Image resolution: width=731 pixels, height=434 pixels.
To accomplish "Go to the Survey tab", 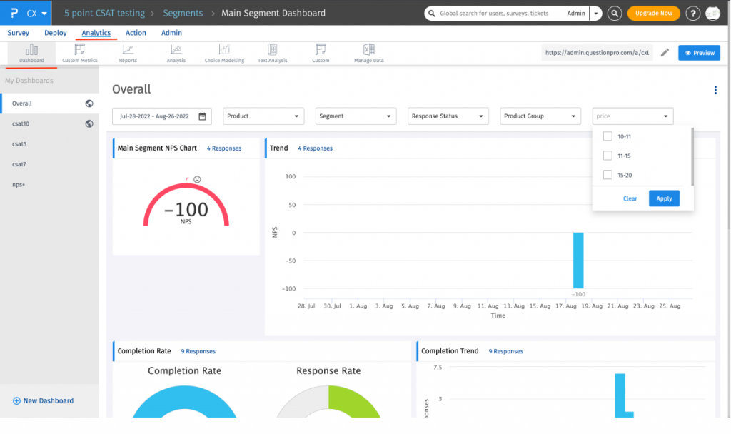I will point(18,33).
